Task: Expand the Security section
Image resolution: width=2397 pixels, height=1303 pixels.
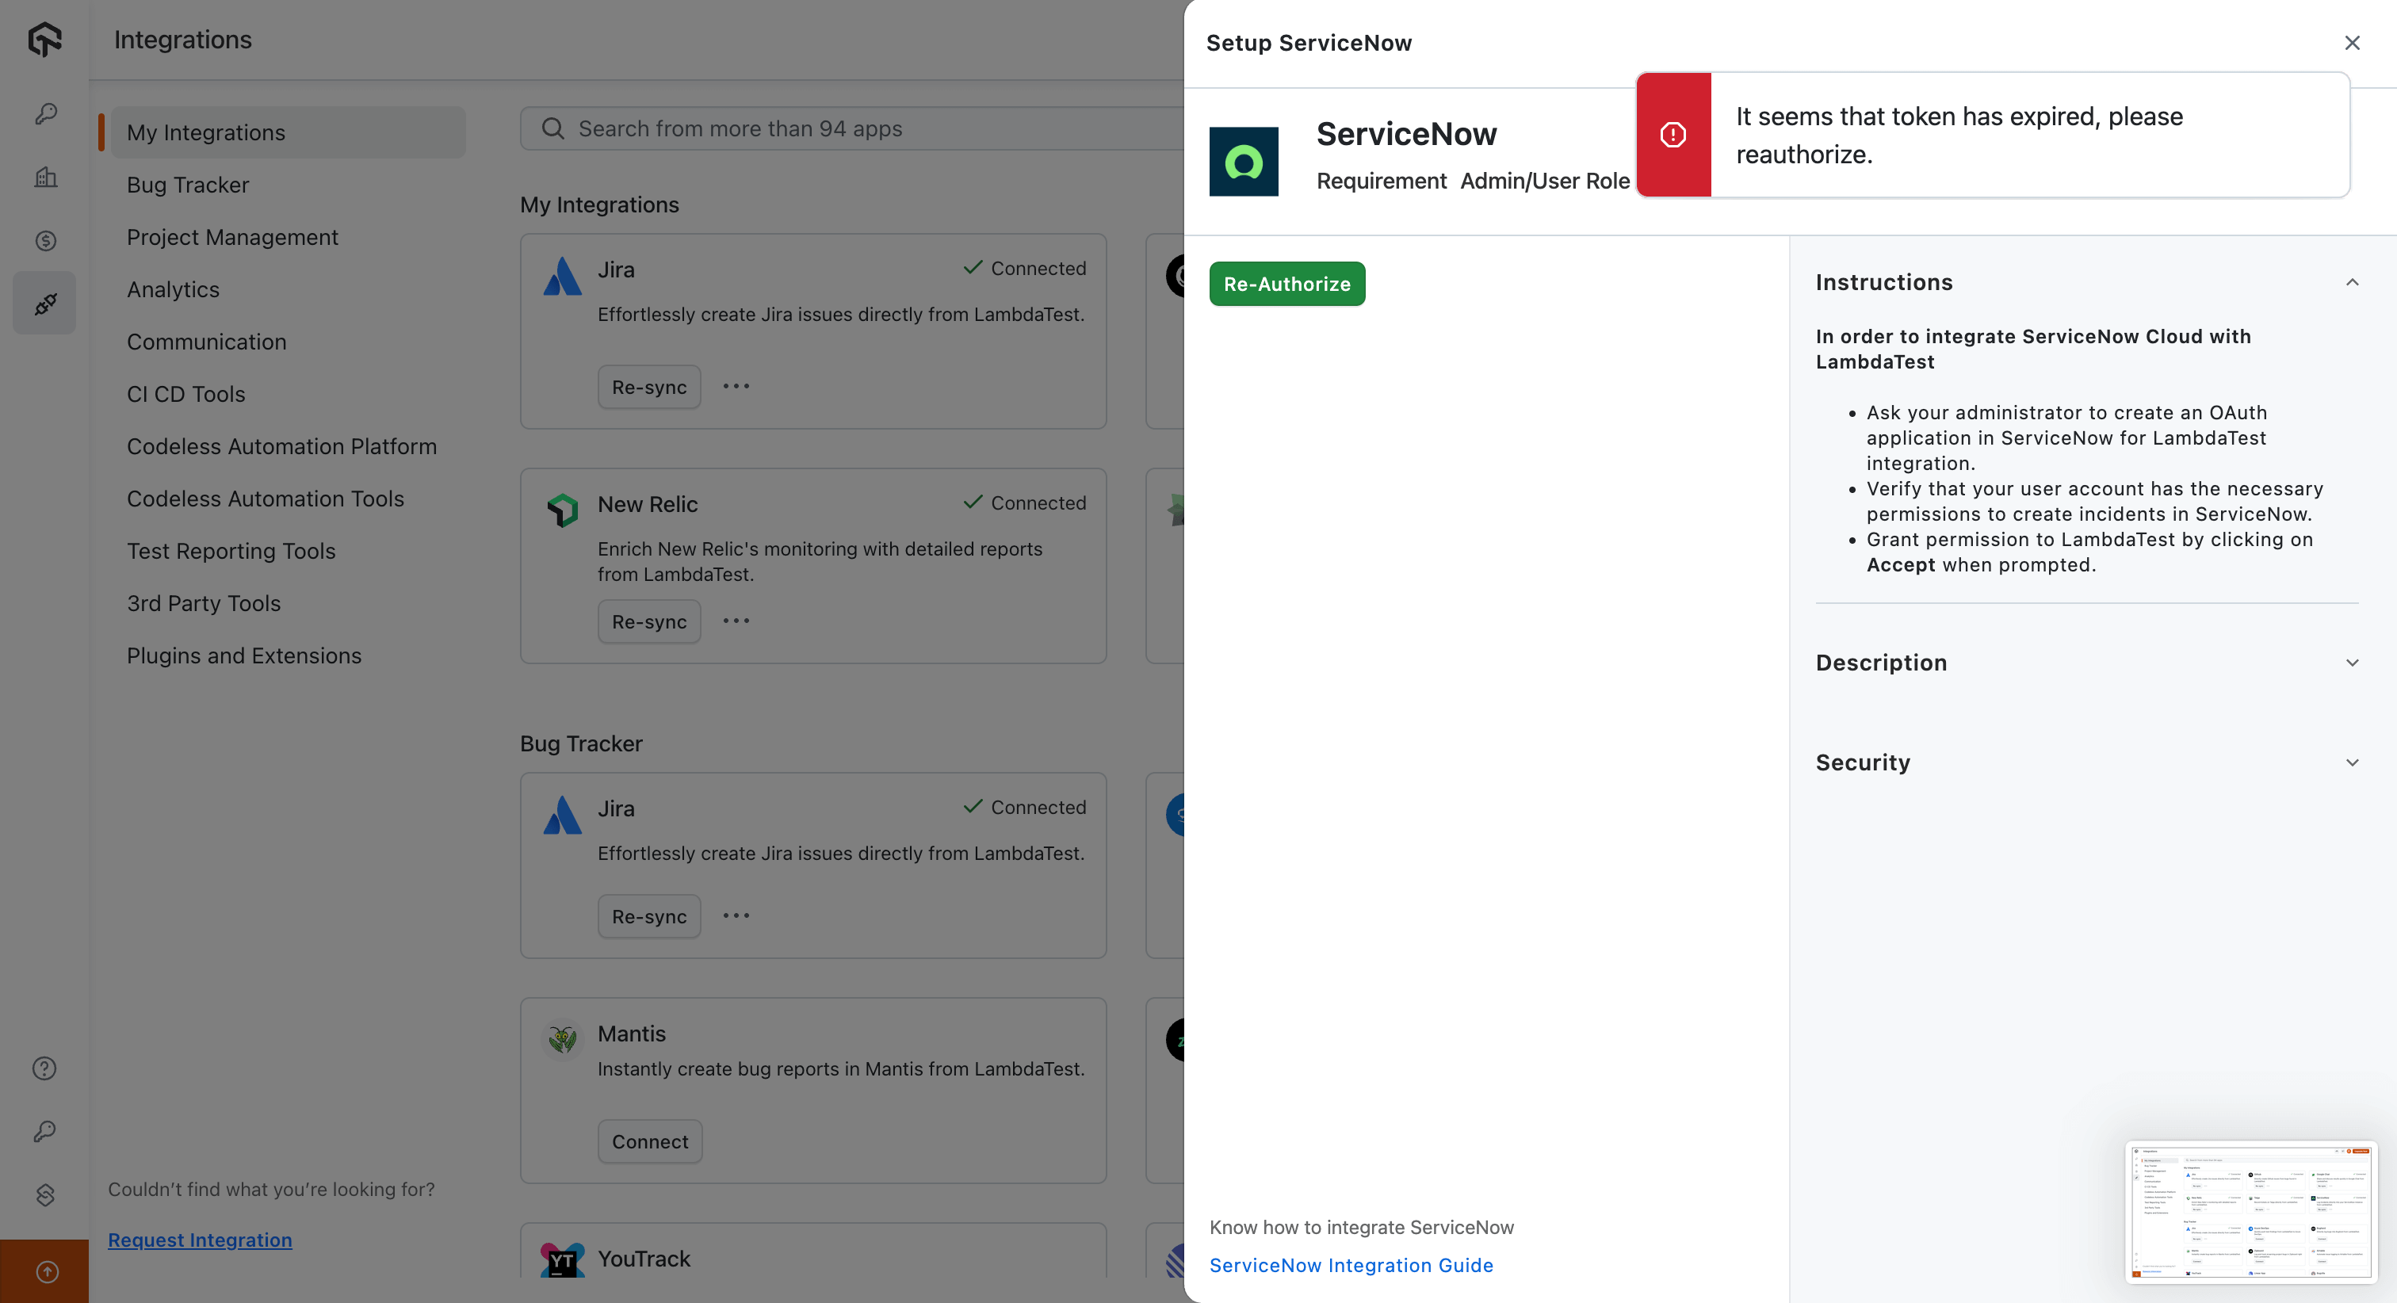Action: click(2351, 762)
